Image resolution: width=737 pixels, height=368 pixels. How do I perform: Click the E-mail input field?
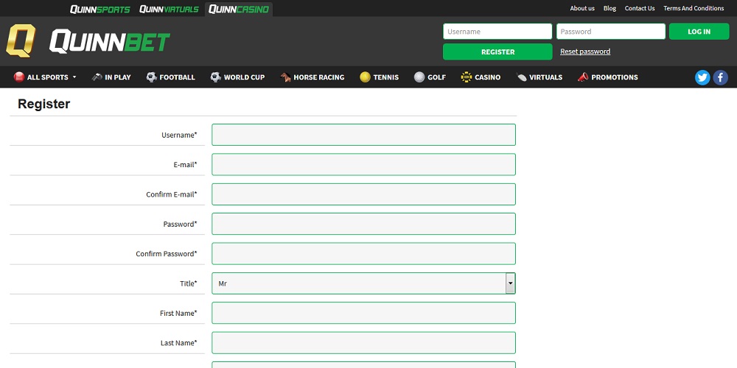click(363, 164)
